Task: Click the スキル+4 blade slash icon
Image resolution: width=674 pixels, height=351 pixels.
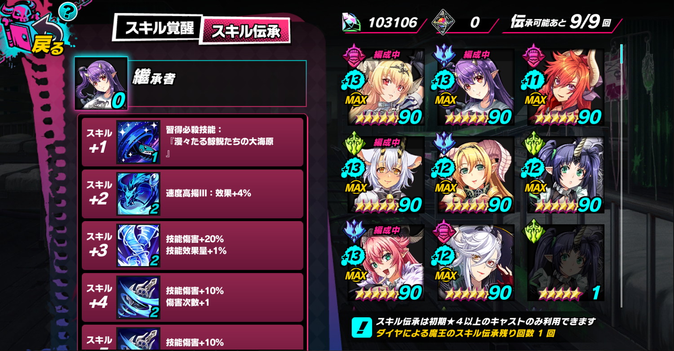Action: tap(138, 298)
